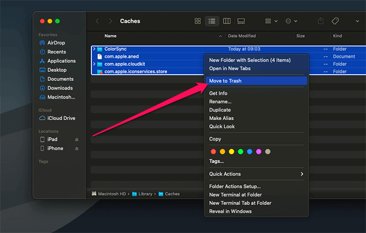The width and height of the screenshot is (366, 233).
Task: Apply the orange tag color
Action: coord(222,152)
